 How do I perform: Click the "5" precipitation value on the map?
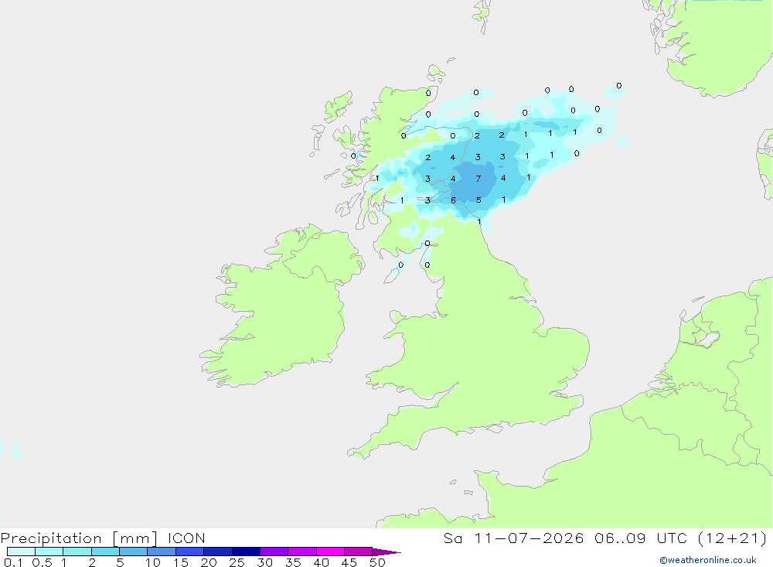tap(478, 200)
